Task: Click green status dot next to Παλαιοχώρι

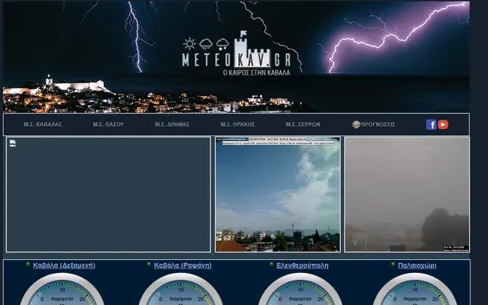Action: (393, 265)
